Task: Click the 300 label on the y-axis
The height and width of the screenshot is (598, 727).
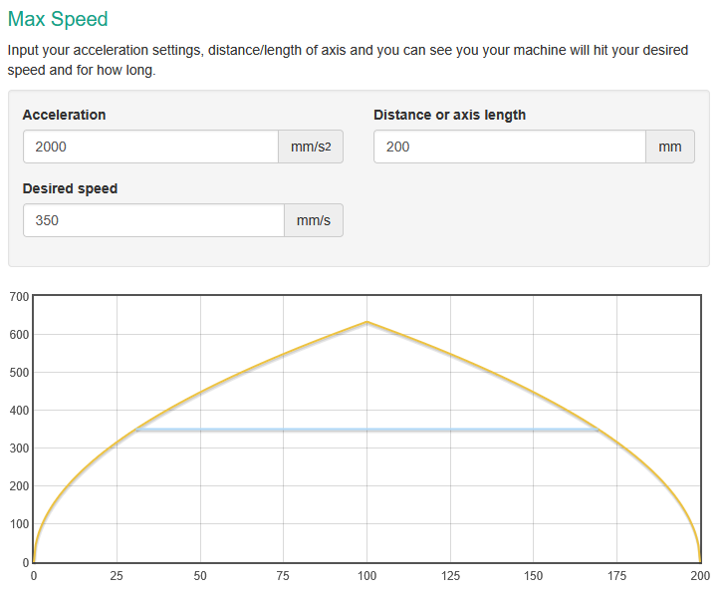Action: 20,448
